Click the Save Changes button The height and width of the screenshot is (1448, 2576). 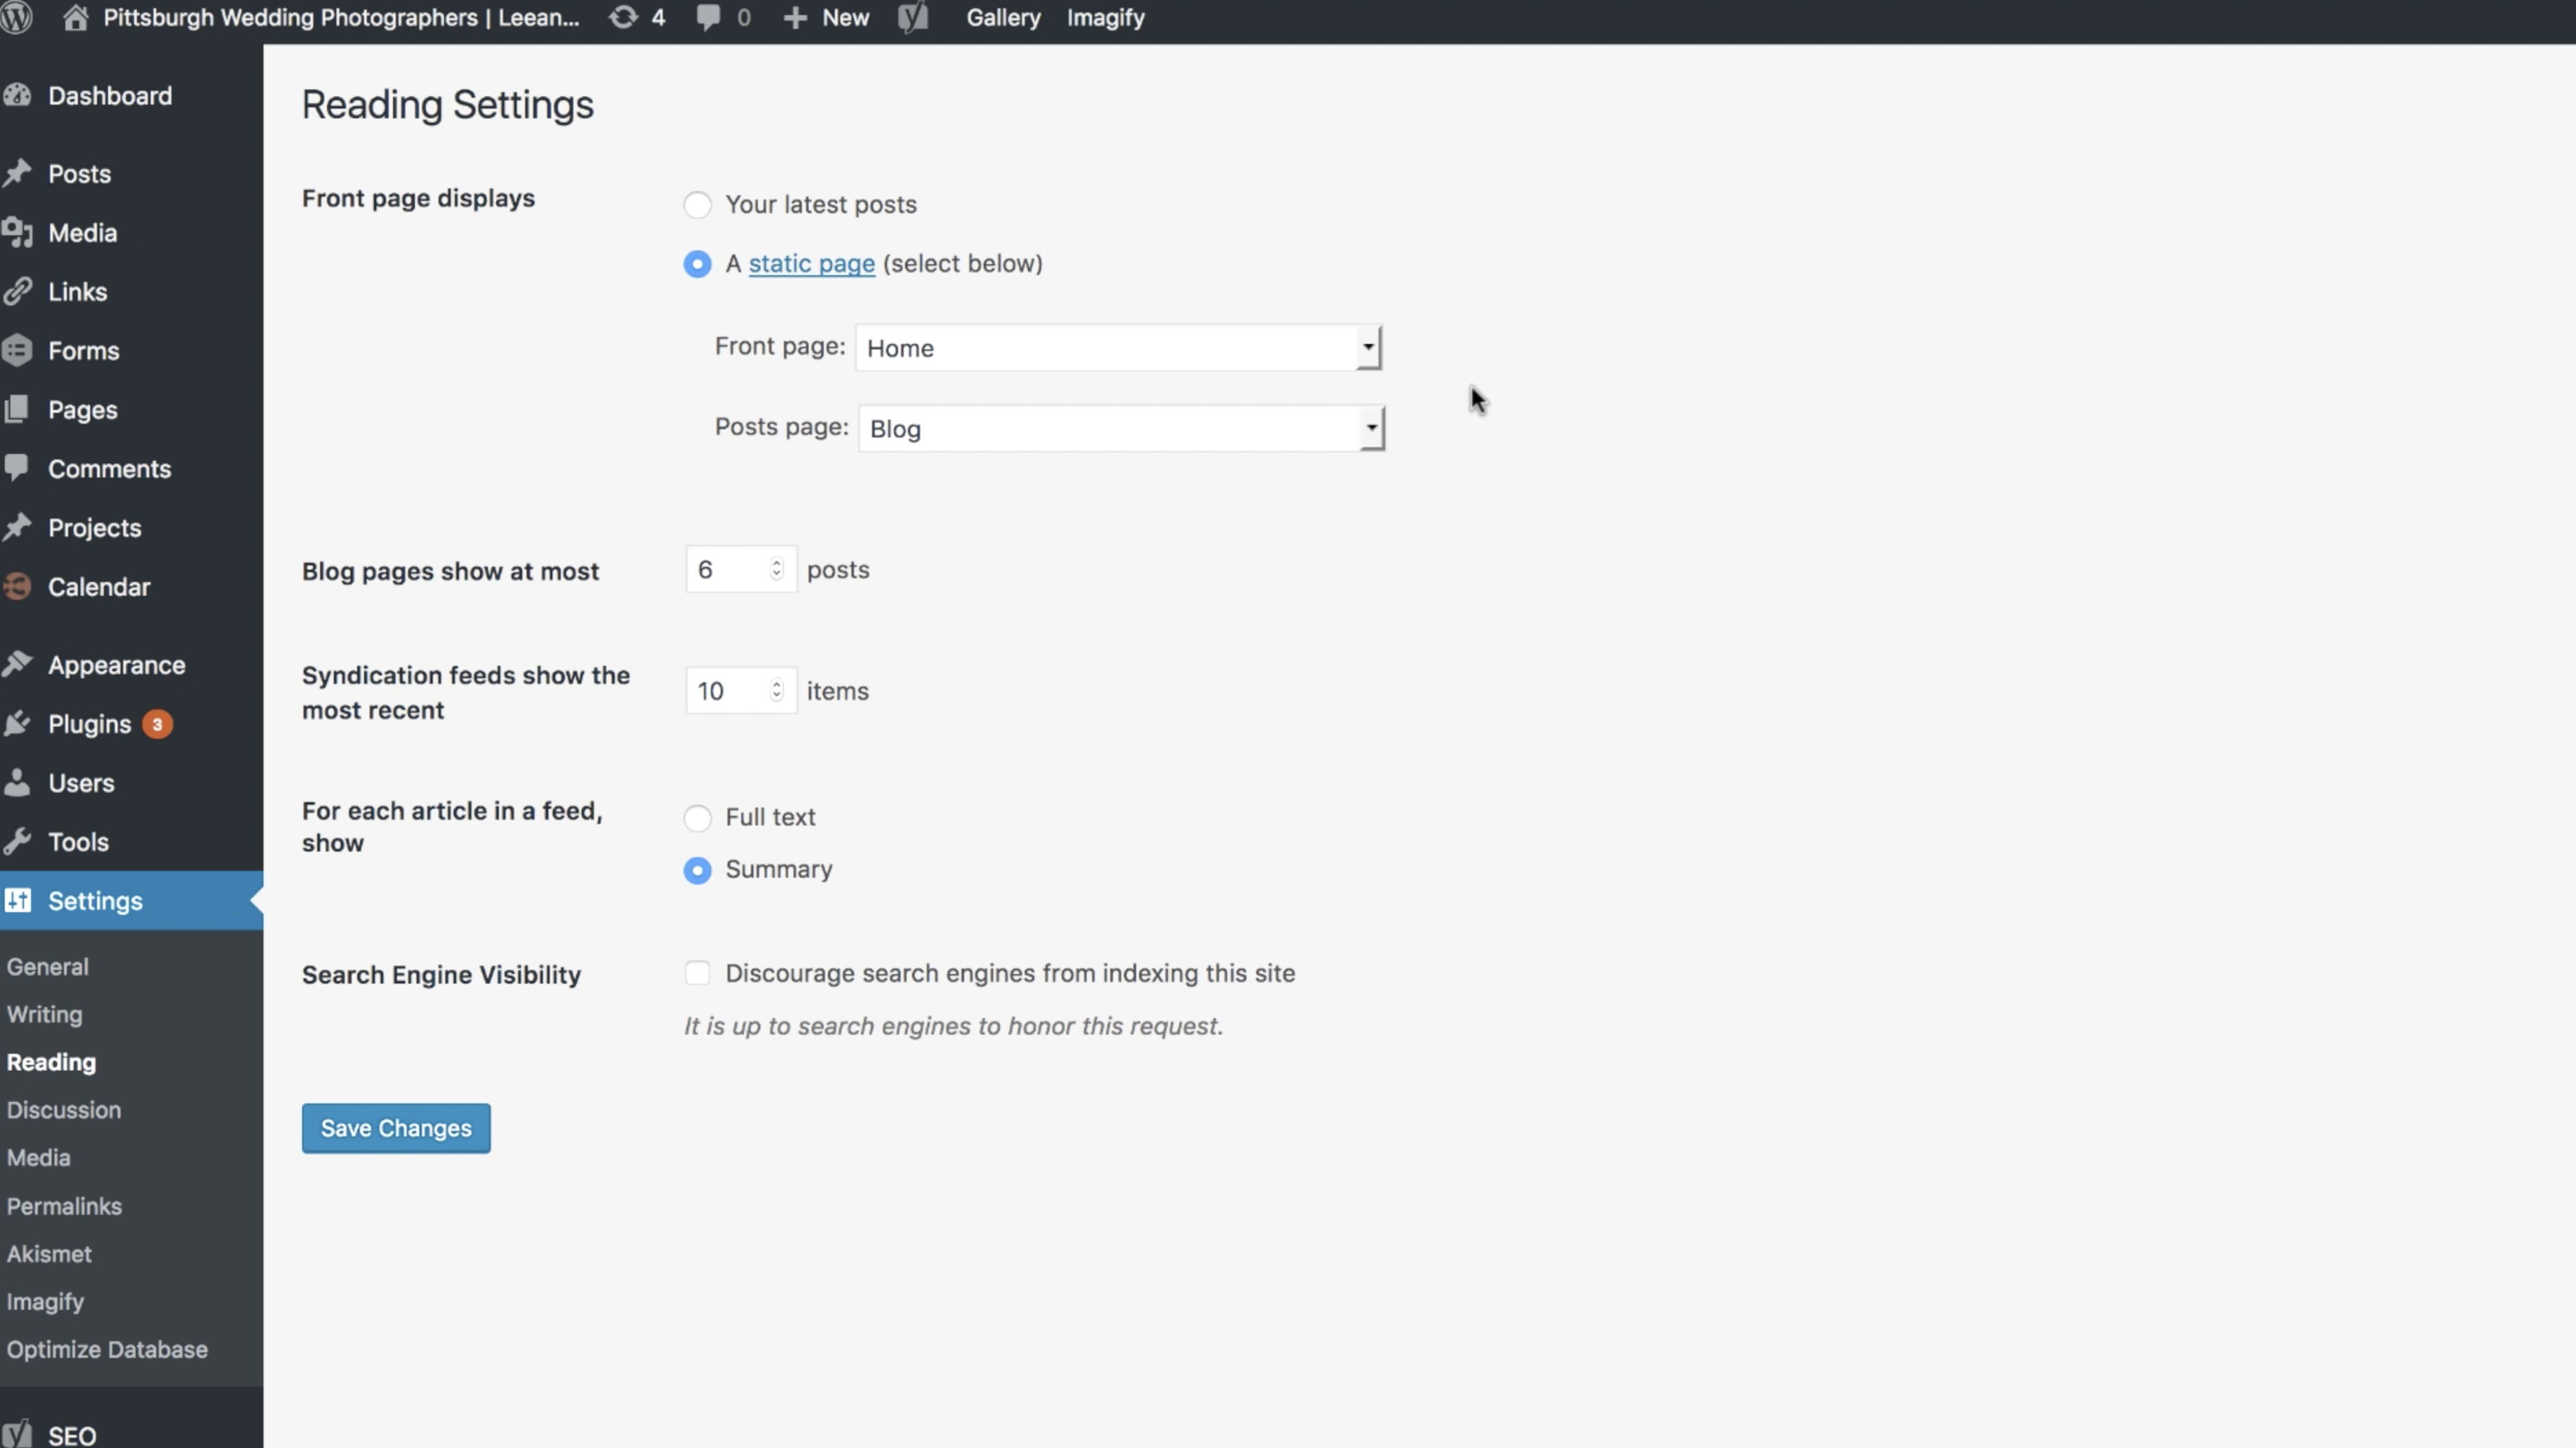coord(396,1128)
